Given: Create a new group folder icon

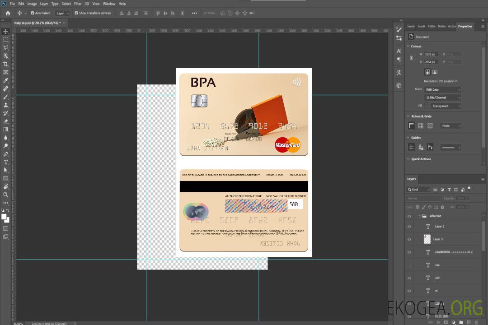Looking at the screenshot, I should click(461, 322).
